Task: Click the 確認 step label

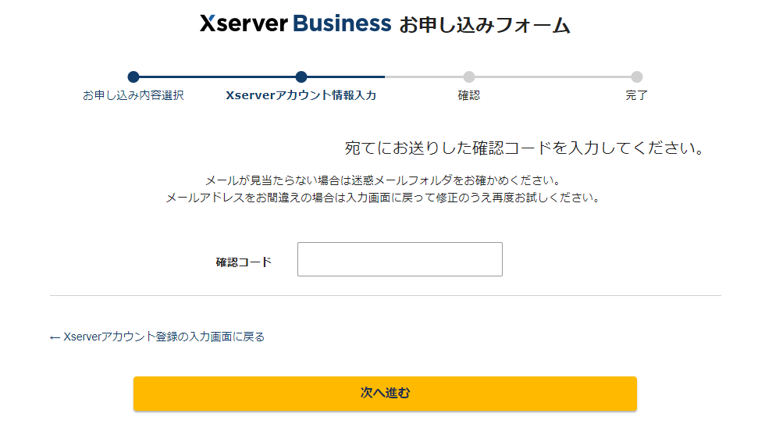Action: (469, 95)
